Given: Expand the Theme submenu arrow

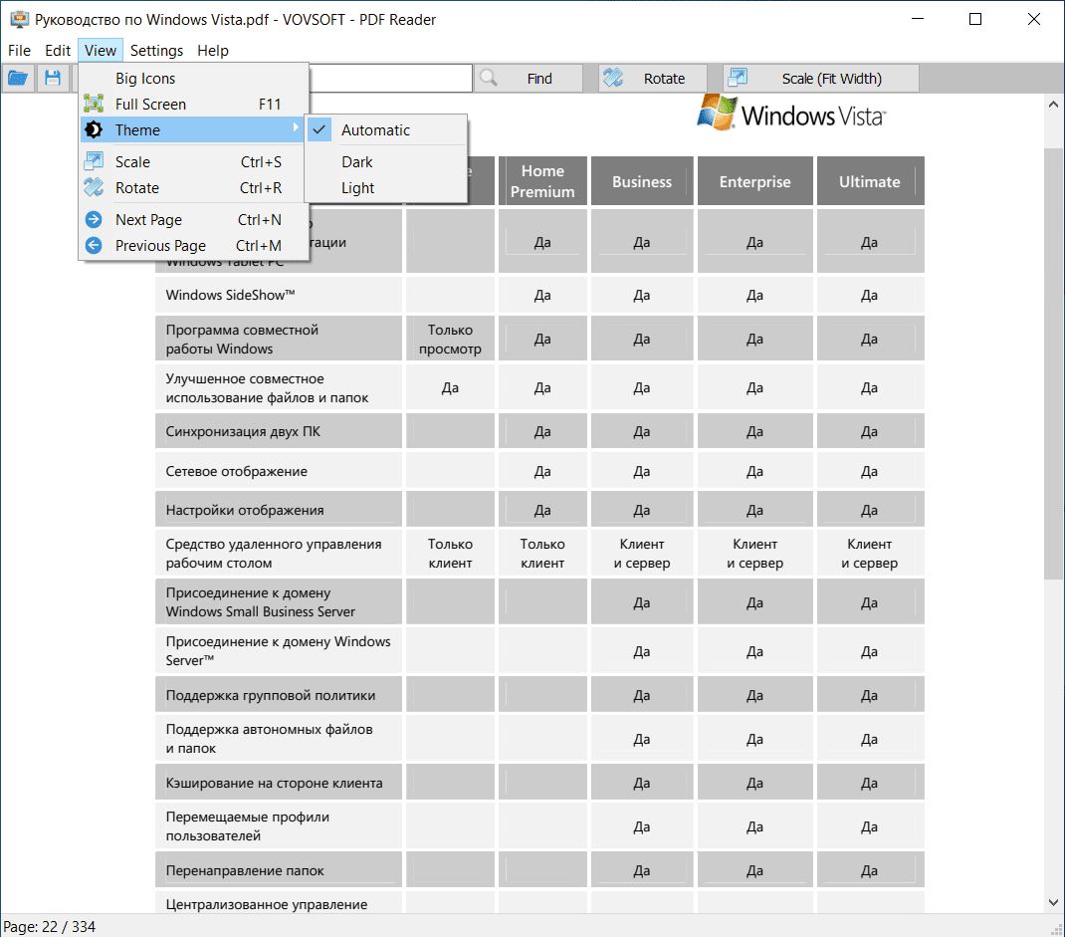Looking at the screenshot, I should click(296, 127).
